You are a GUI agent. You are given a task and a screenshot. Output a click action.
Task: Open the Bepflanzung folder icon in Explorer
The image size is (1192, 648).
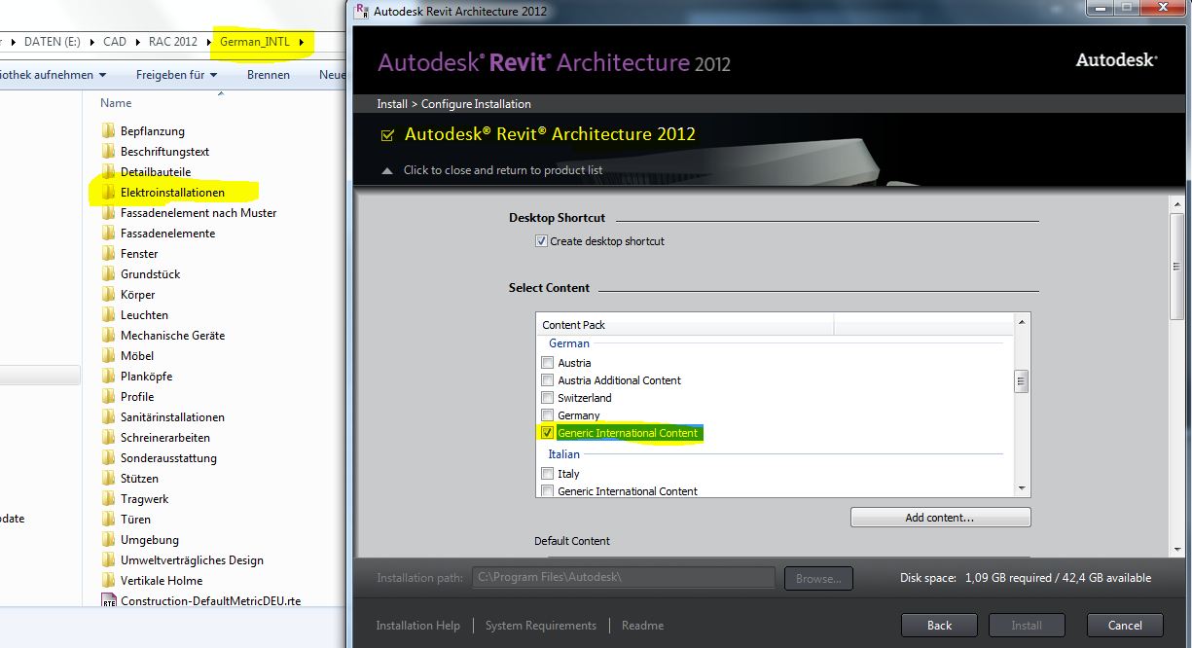(x=108, y=131)
